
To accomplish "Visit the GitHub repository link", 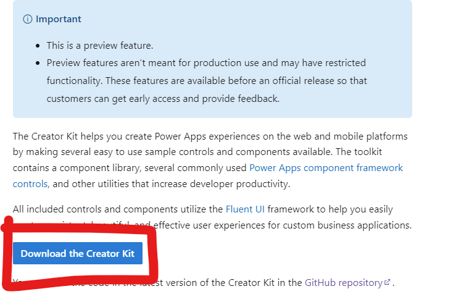I will (344, 283).
